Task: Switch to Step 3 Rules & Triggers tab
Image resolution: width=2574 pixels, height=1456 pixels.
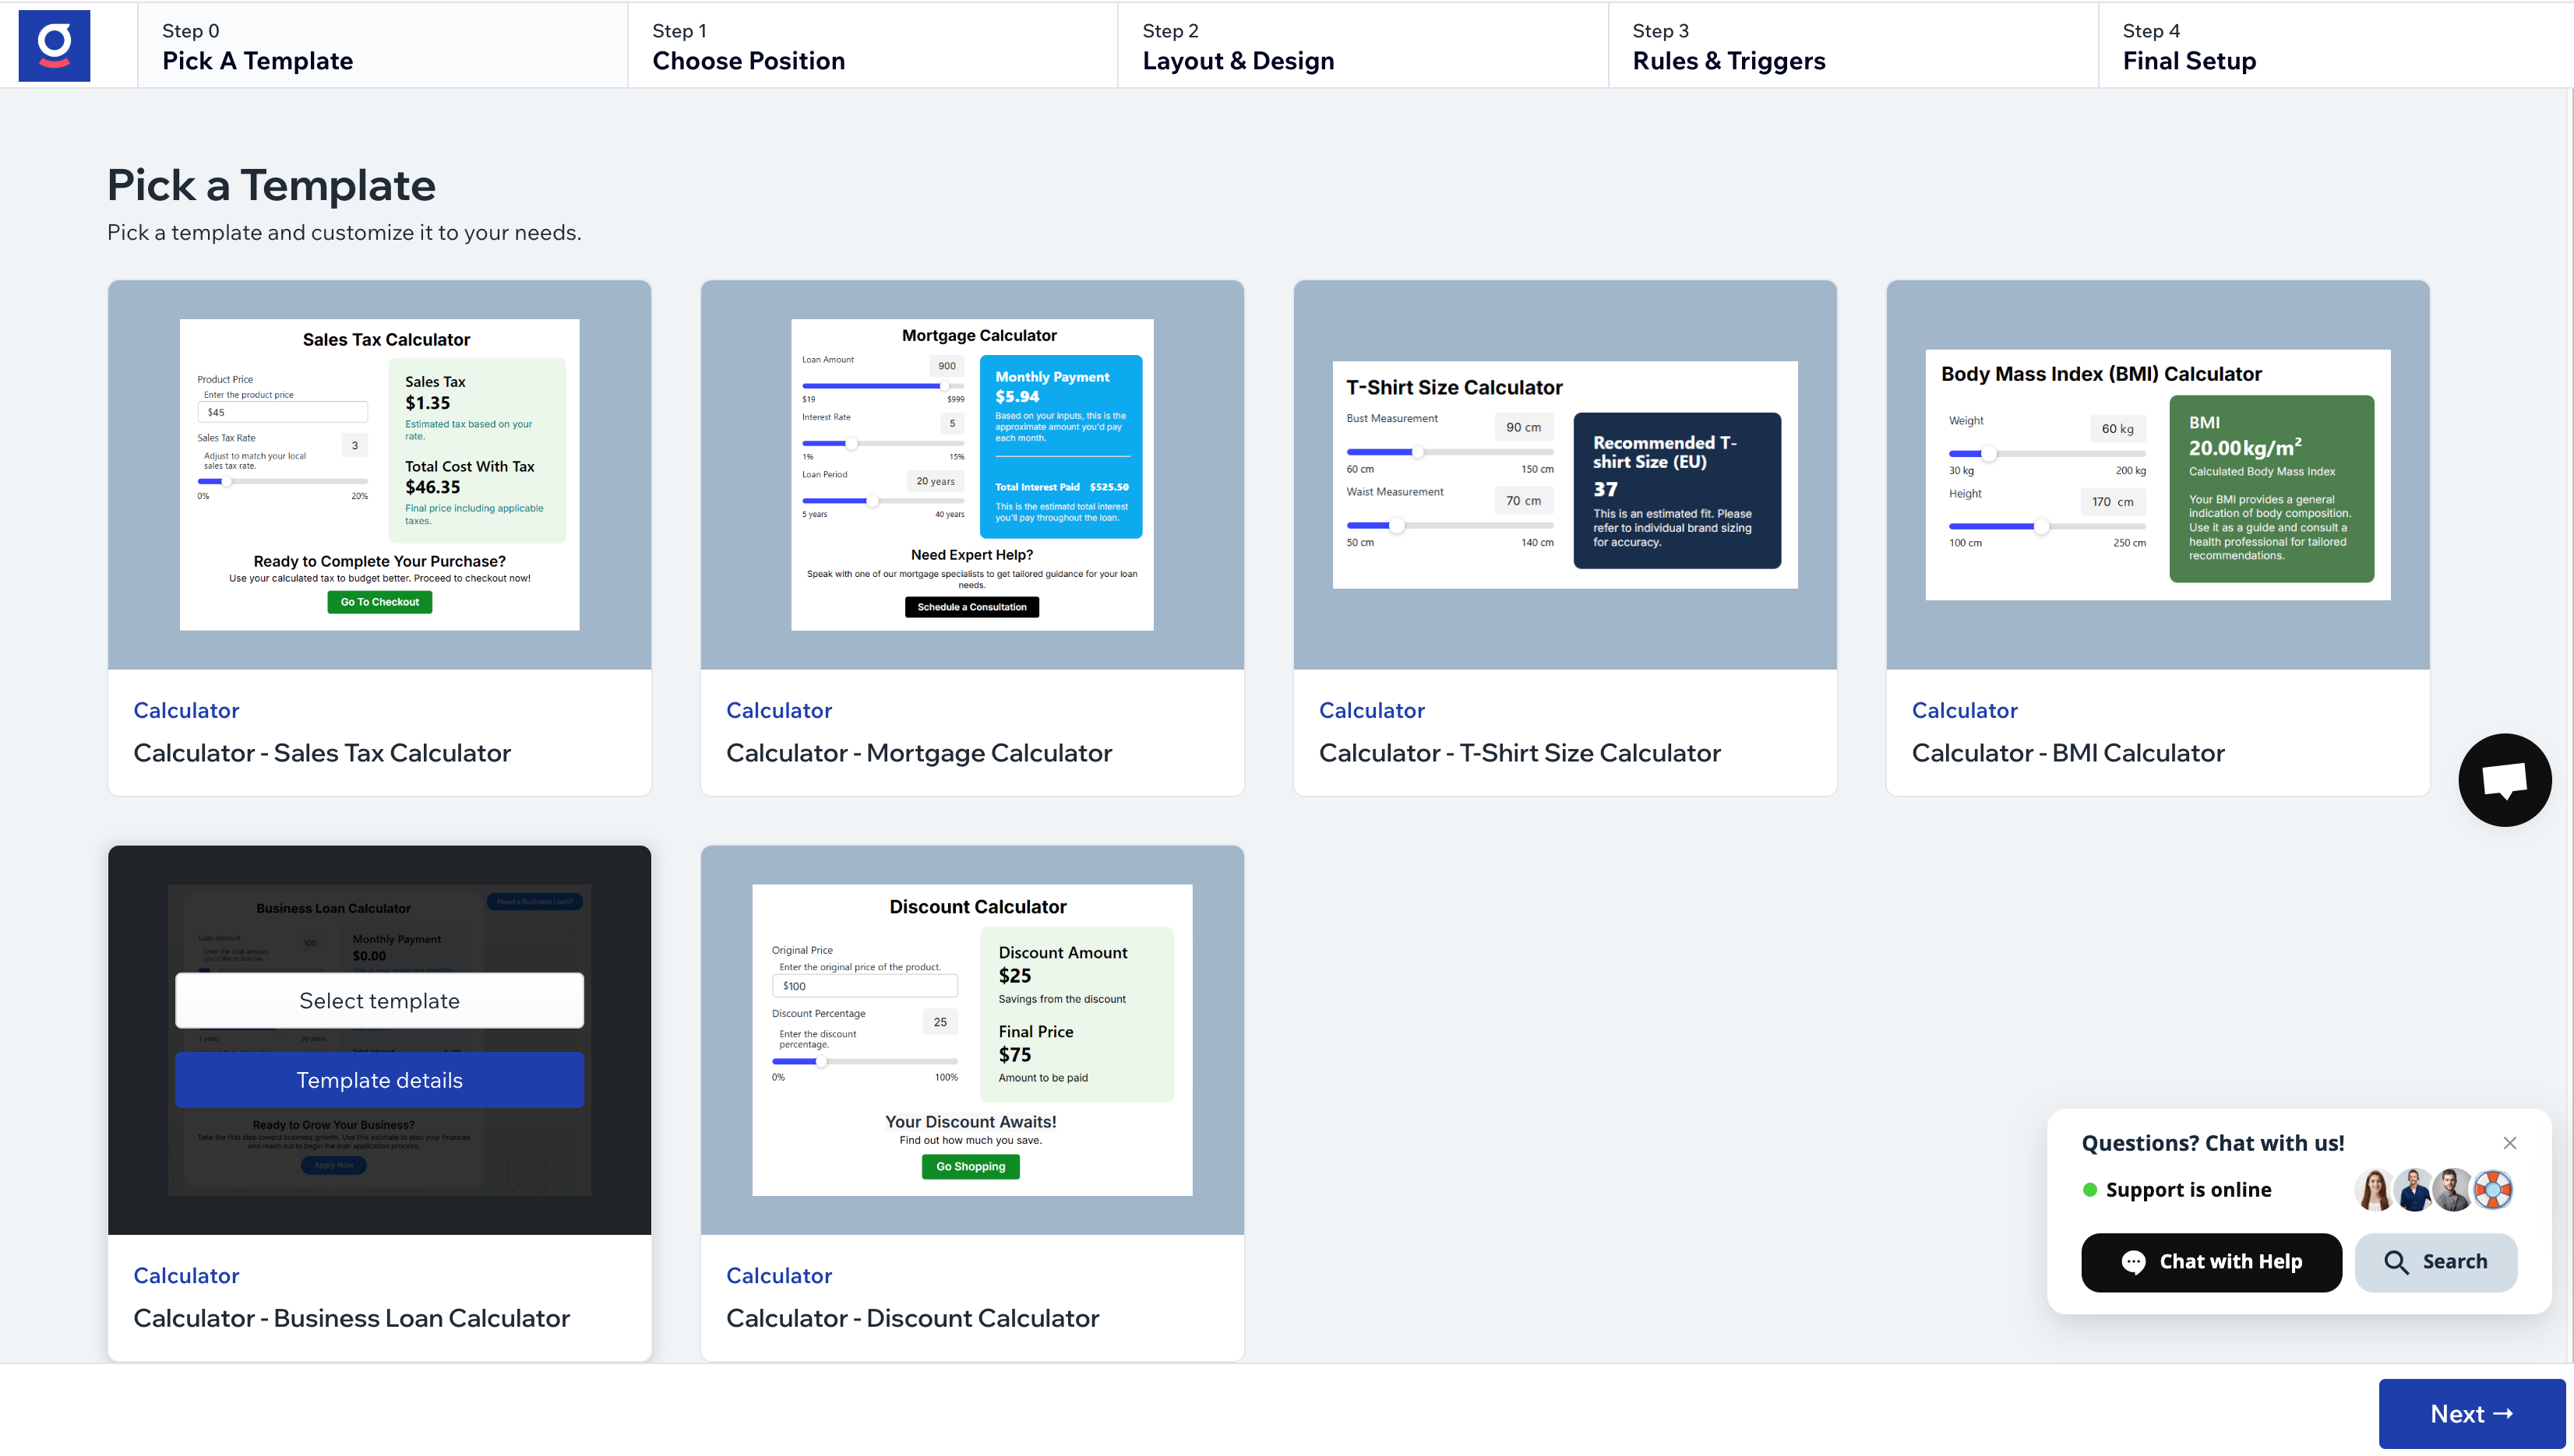Action: [1852, 46]
